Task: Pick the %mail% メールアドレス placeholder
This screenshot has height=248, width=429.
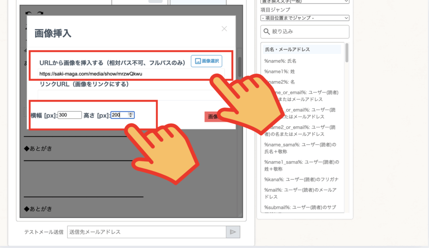Action: 300,193
